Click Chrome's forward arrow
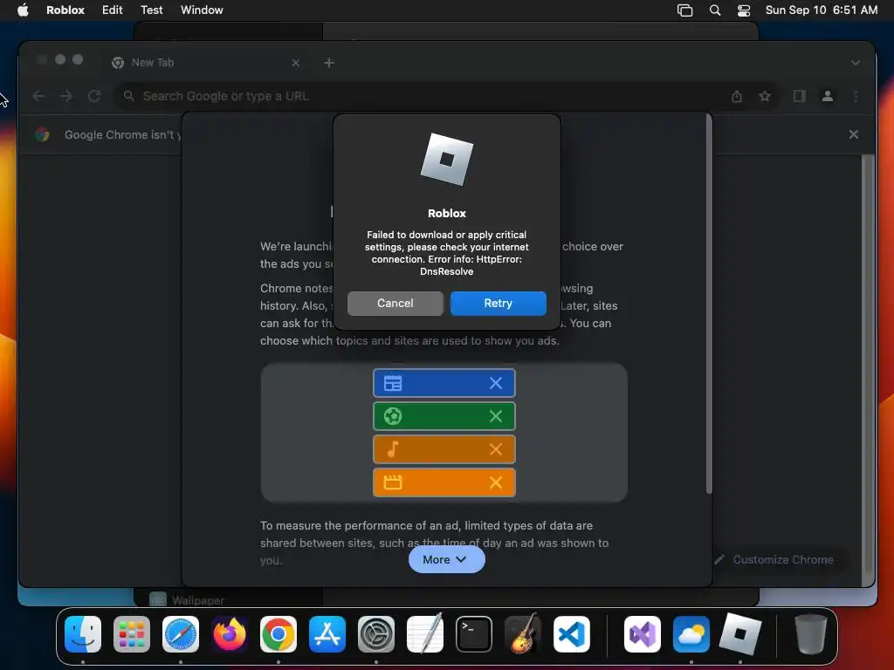Viewport: 894px width, 670px height. click(x=66, y=96)
